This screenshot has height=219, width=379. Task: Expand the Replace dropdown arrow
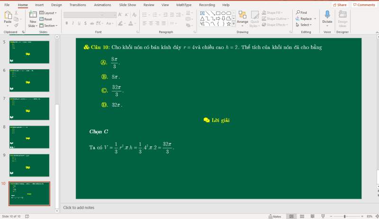coord(315,18)
